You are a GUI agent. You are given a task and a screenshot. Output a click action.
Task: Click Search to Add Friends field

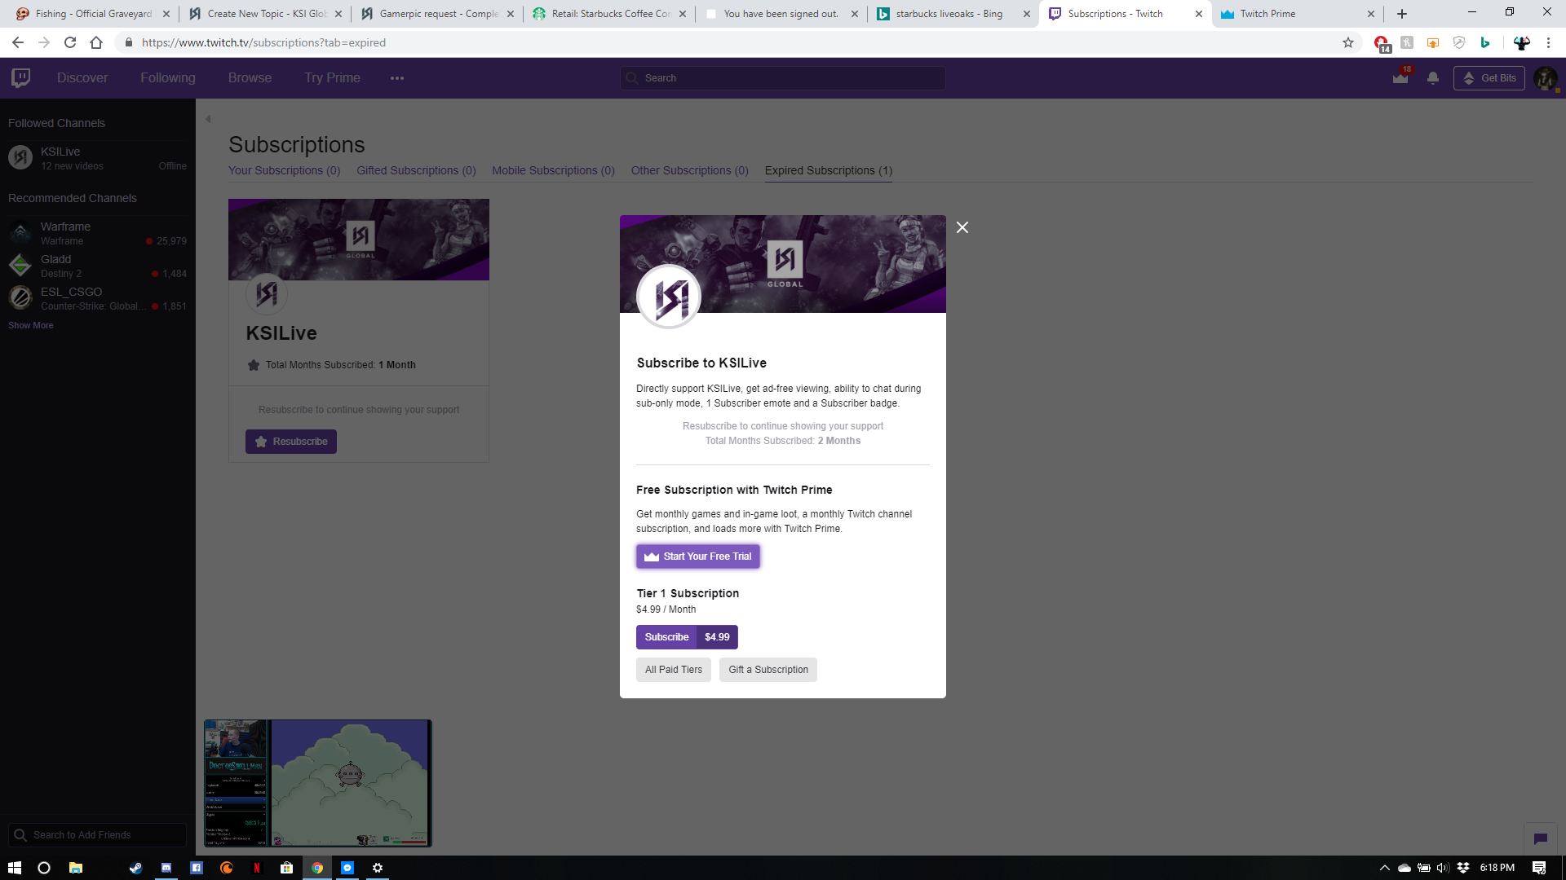[x=98, y=835]
